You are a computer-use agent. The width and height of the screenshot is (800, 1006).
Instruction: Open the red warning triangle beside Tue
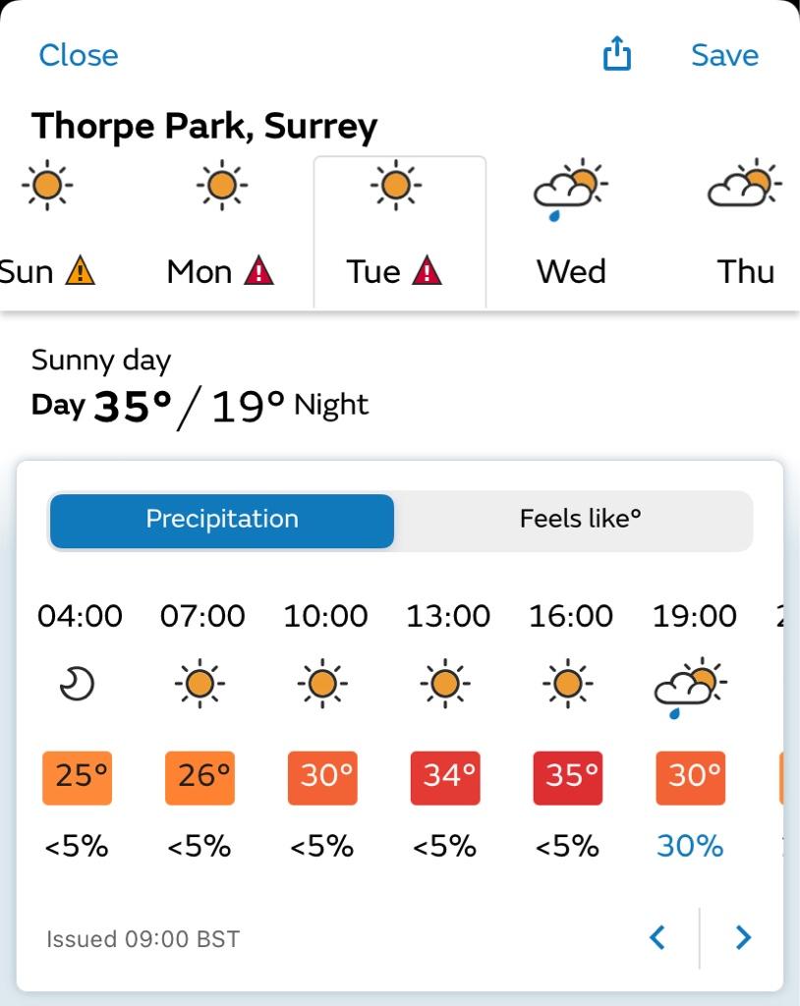click(x=427, y=270)
